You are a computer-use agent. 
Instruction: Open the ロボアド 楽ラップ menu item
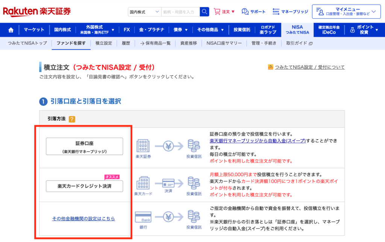tap(268, 30)
